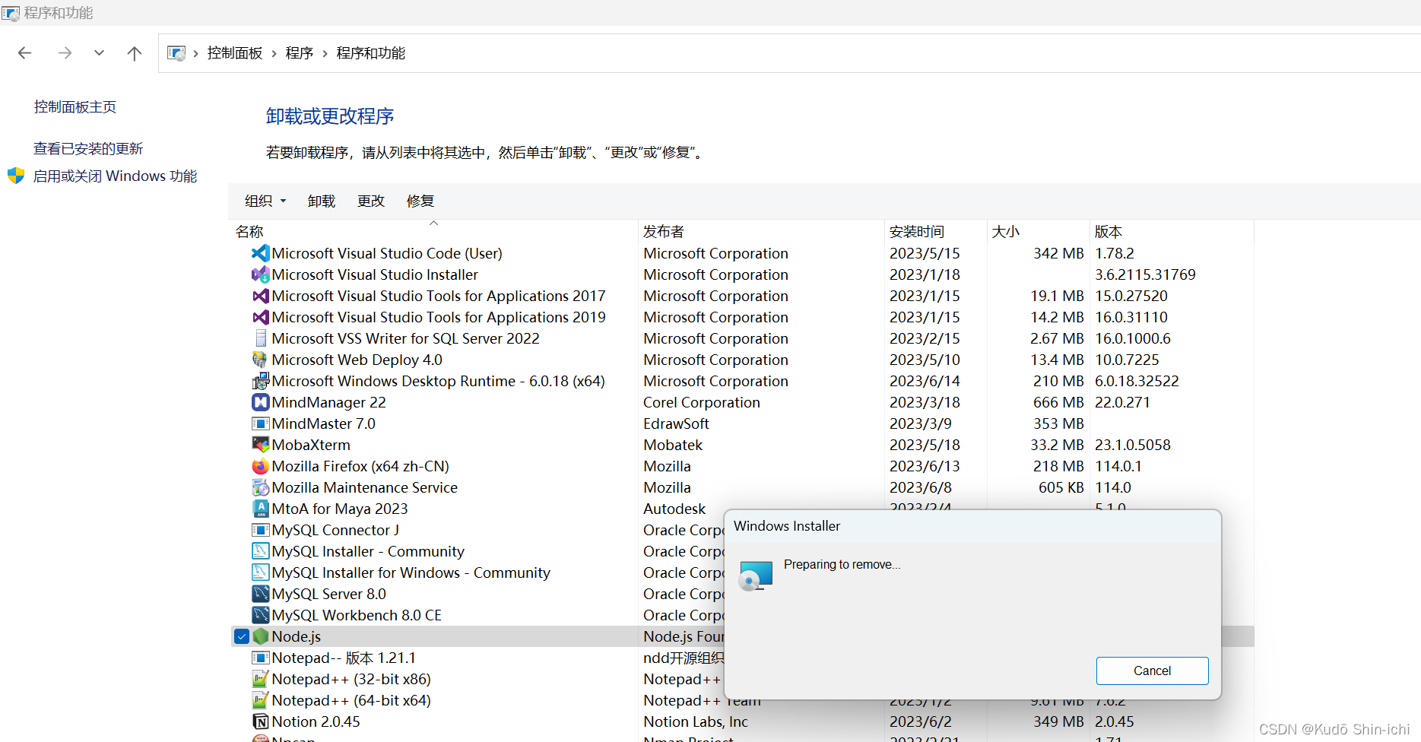Click the Notepad++ (32-bit x86) icon
The width and height of the screenshot is (1421, 742).
click(x=261, y=679)
